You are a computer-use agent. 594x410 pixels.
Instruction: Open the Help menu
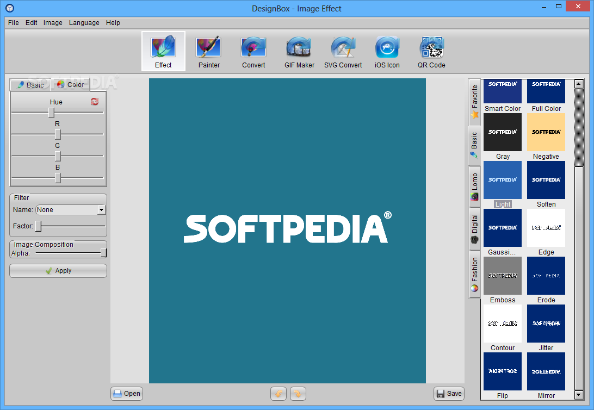click(113, 23)
